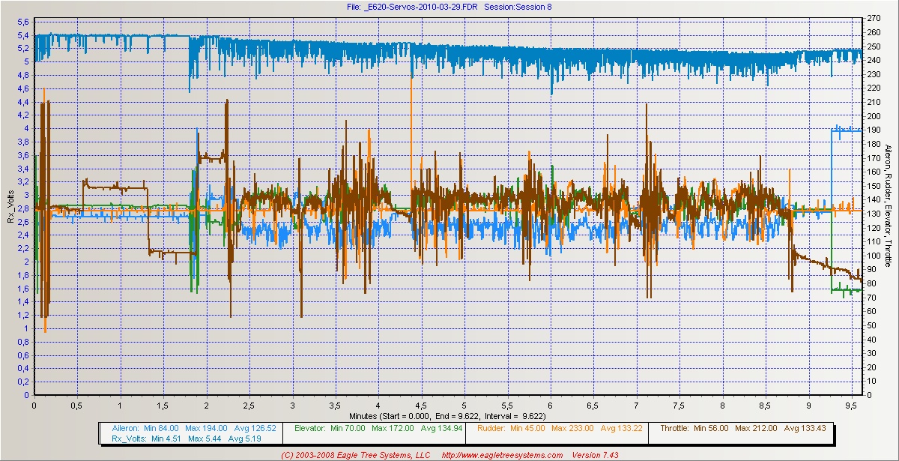Screen dimensions: 899x461
Task: Click the 0 minute tick label on x-axis
Action: [34, 405]
